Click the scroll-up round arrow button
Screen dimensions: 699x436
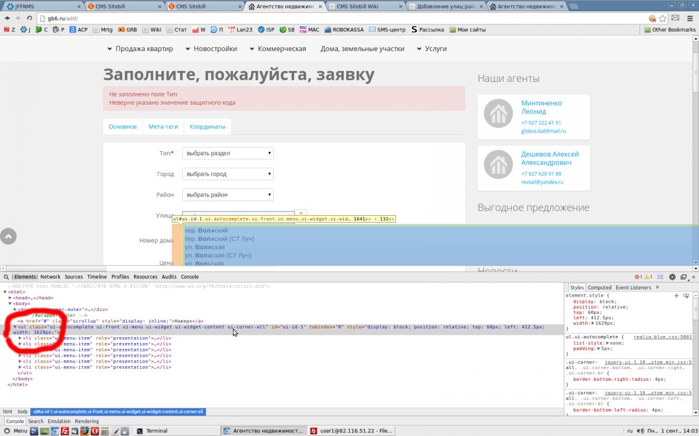(x=8, y=236)
